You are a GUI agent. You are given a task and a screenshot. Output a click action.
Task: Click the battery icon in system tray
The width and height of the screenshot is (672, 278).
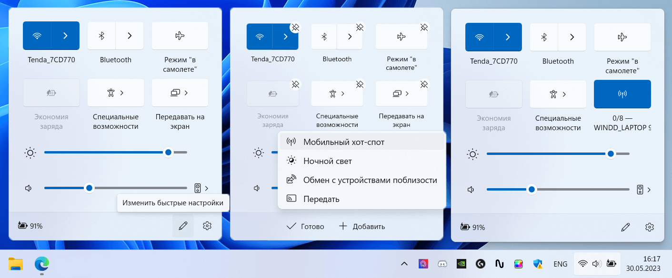click(612, 264)
